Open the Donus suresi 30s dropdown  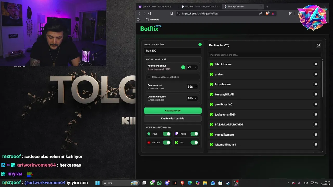[x=192, y=87]
